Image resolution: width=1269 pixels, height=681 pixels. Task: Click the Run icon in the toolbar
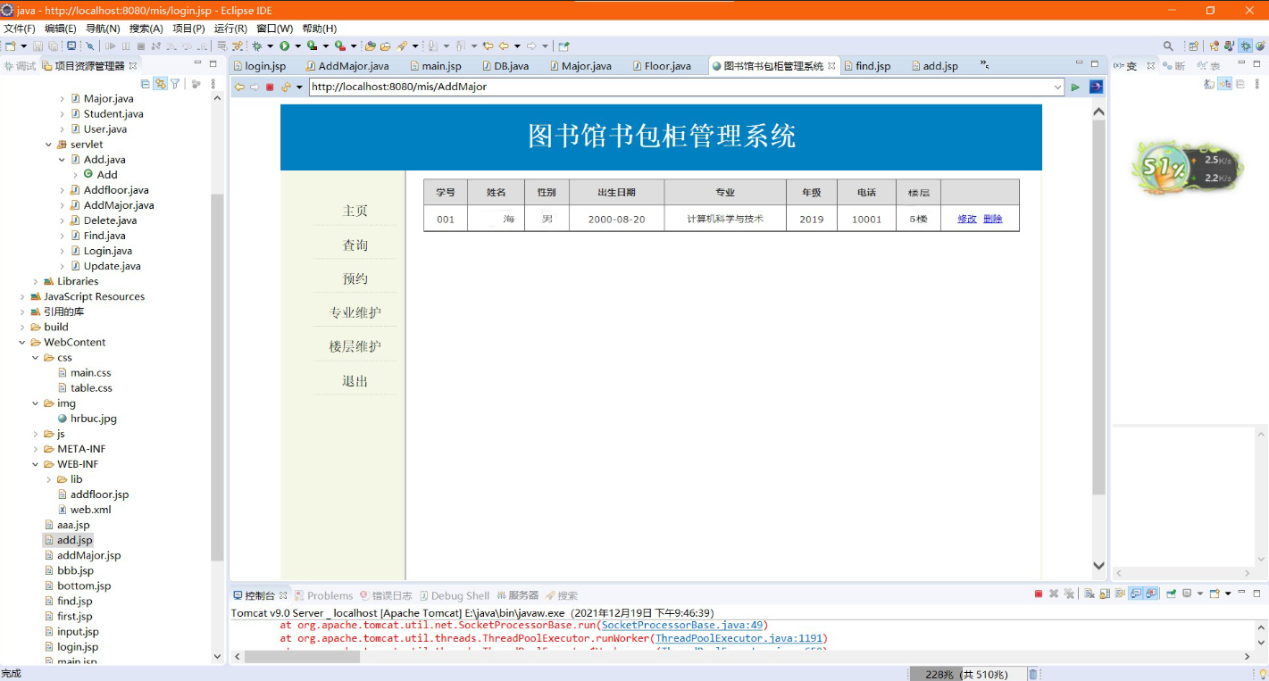(286, 46)
